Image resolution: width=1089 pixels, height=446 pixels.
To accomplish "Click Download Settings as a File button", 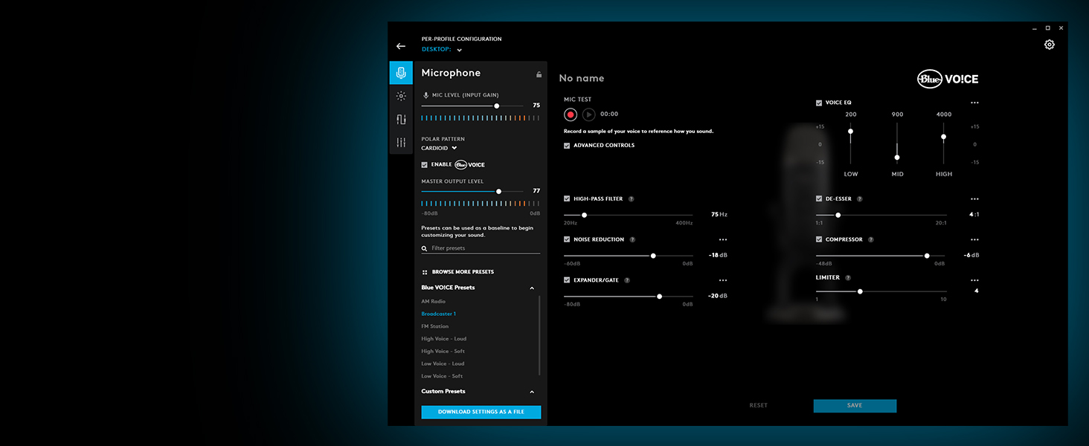I will pos(481,412).
